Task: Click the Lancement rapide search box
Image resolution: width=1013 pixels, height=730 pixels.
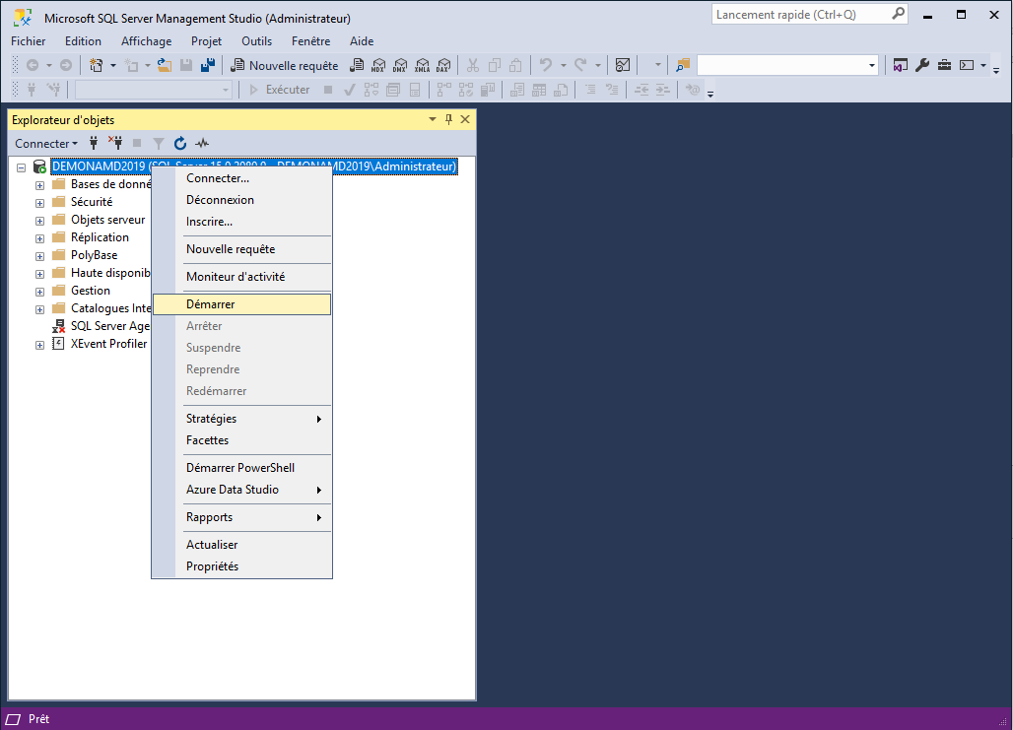Action: tap(801, 15)
